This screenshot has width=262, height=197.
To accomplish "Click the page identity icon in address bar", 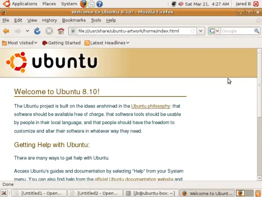I will 73,31.
